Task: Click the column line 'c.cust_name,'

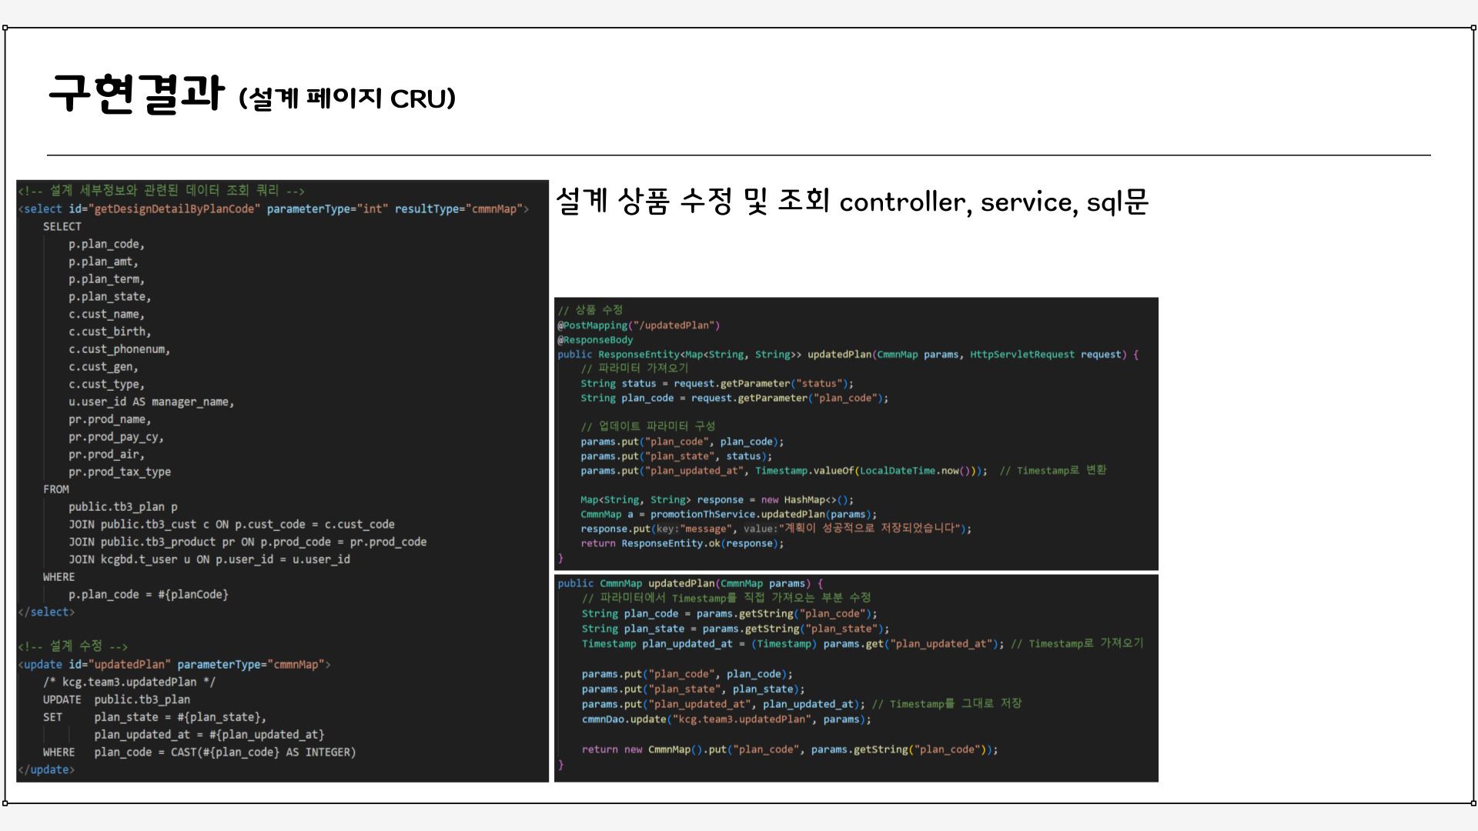Action: click(x=106, y=314)
